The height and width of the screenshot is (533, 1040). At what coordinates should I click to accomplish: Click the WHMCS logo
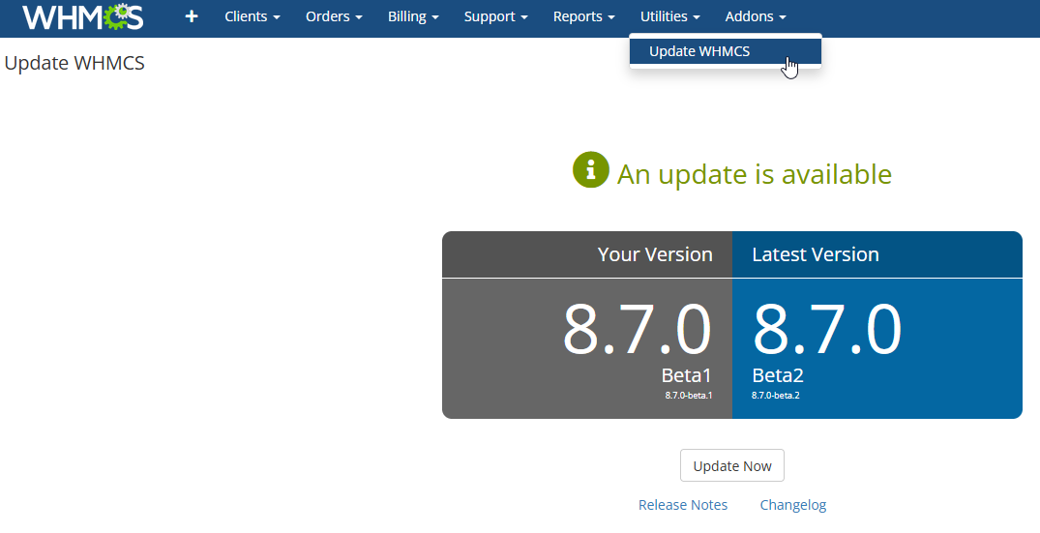[83, 16]
